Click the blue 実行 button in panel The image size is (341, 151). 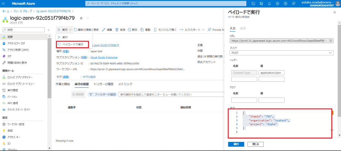[x=236, y=144]
